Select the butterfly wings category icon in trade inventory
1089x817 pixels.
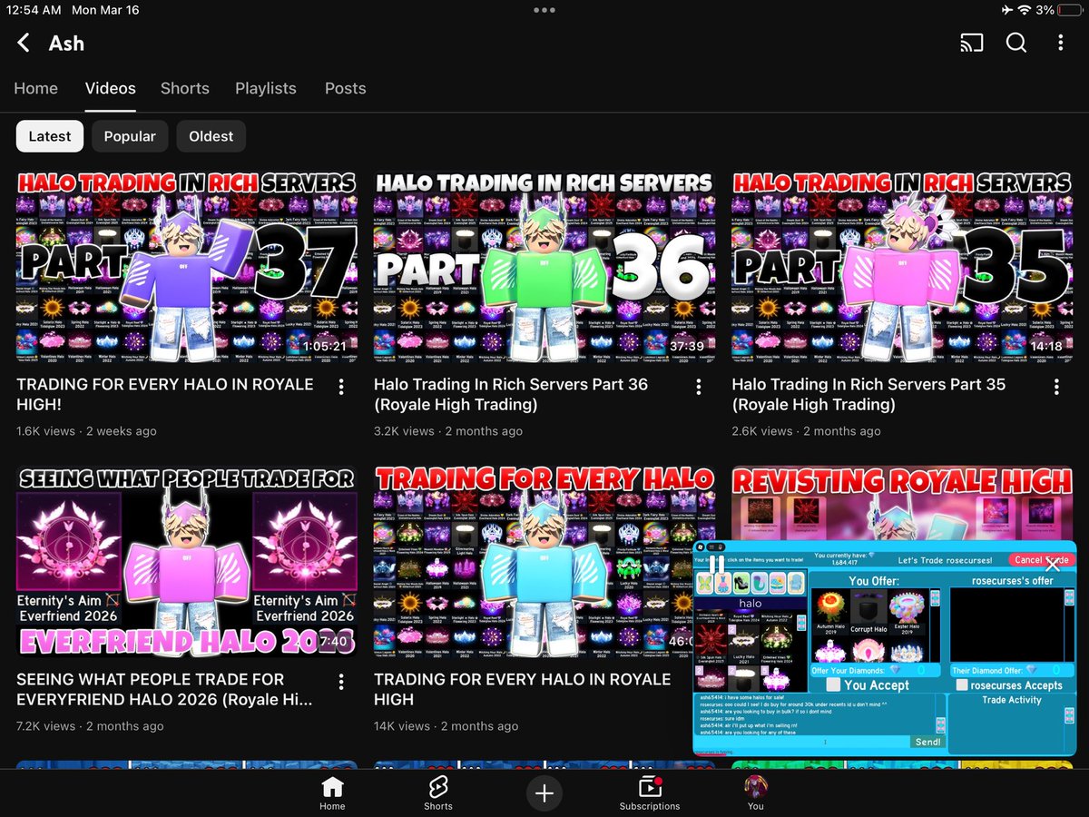[x=705, y=583]
